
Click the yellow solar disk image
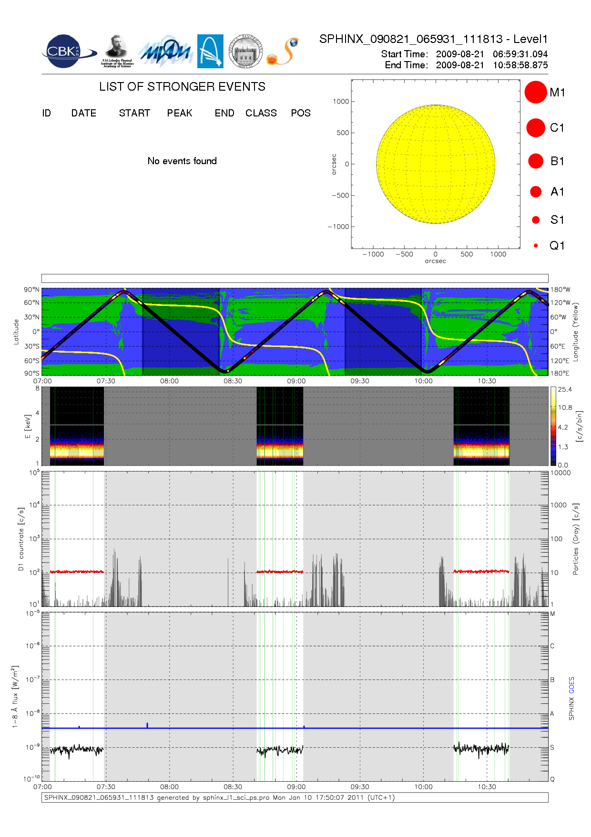tap(435, 164)
